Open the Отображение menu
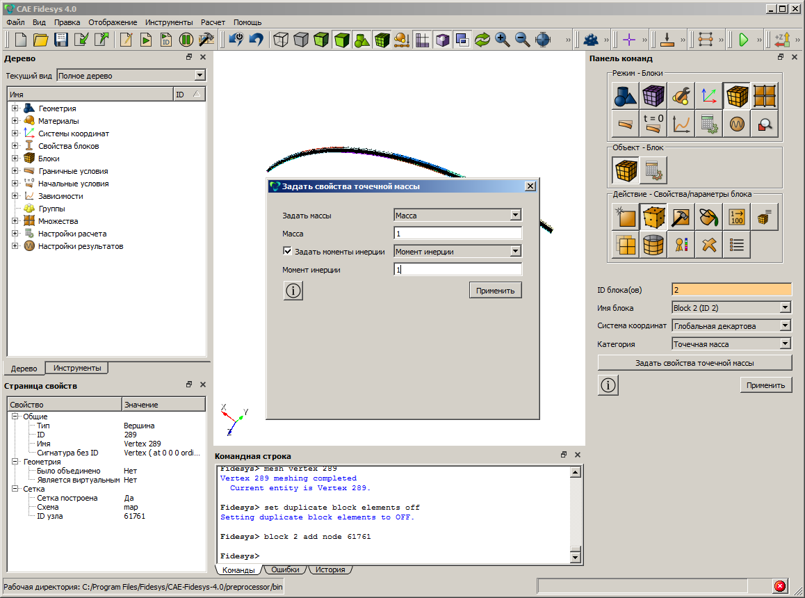 pyautogui.click(x=113, y=22)
